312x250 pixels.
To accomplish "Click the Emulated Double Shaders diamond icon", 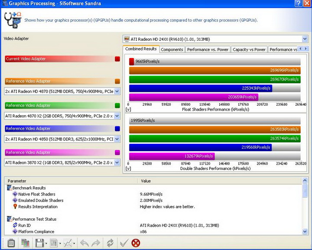I will (15, 200).
